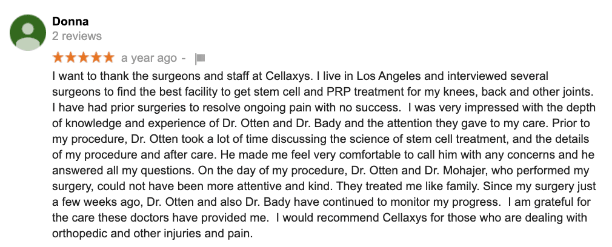Screen dimensions: 612x247
Task: Click the third orange rating star
Action: click(x=84, y=58)
